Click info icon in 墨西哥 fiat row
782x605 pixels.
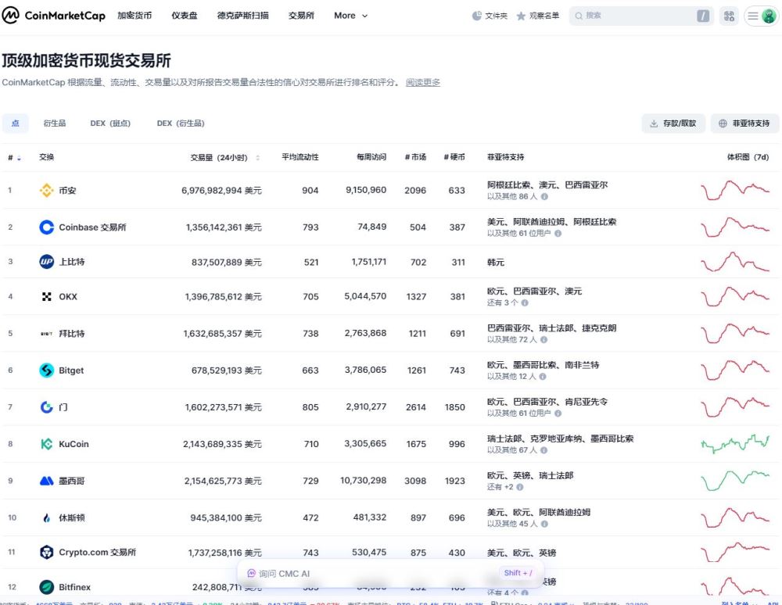click(520, 487)
